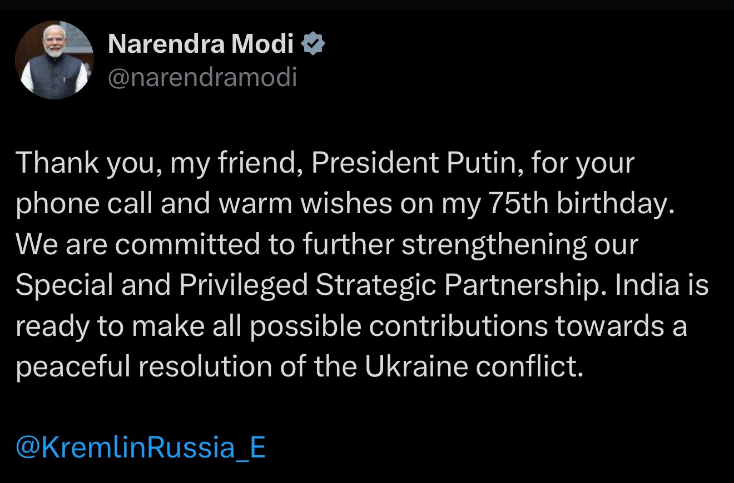Click the tweet text body
Image resolution: width=734 pixels, height=483 pixels.
362,265
